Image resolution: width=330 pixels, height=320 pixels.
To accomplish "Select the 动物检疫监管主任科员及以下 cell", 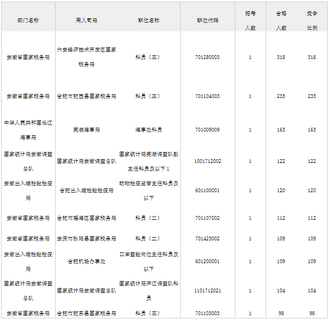I will click(x=148, y=191).
